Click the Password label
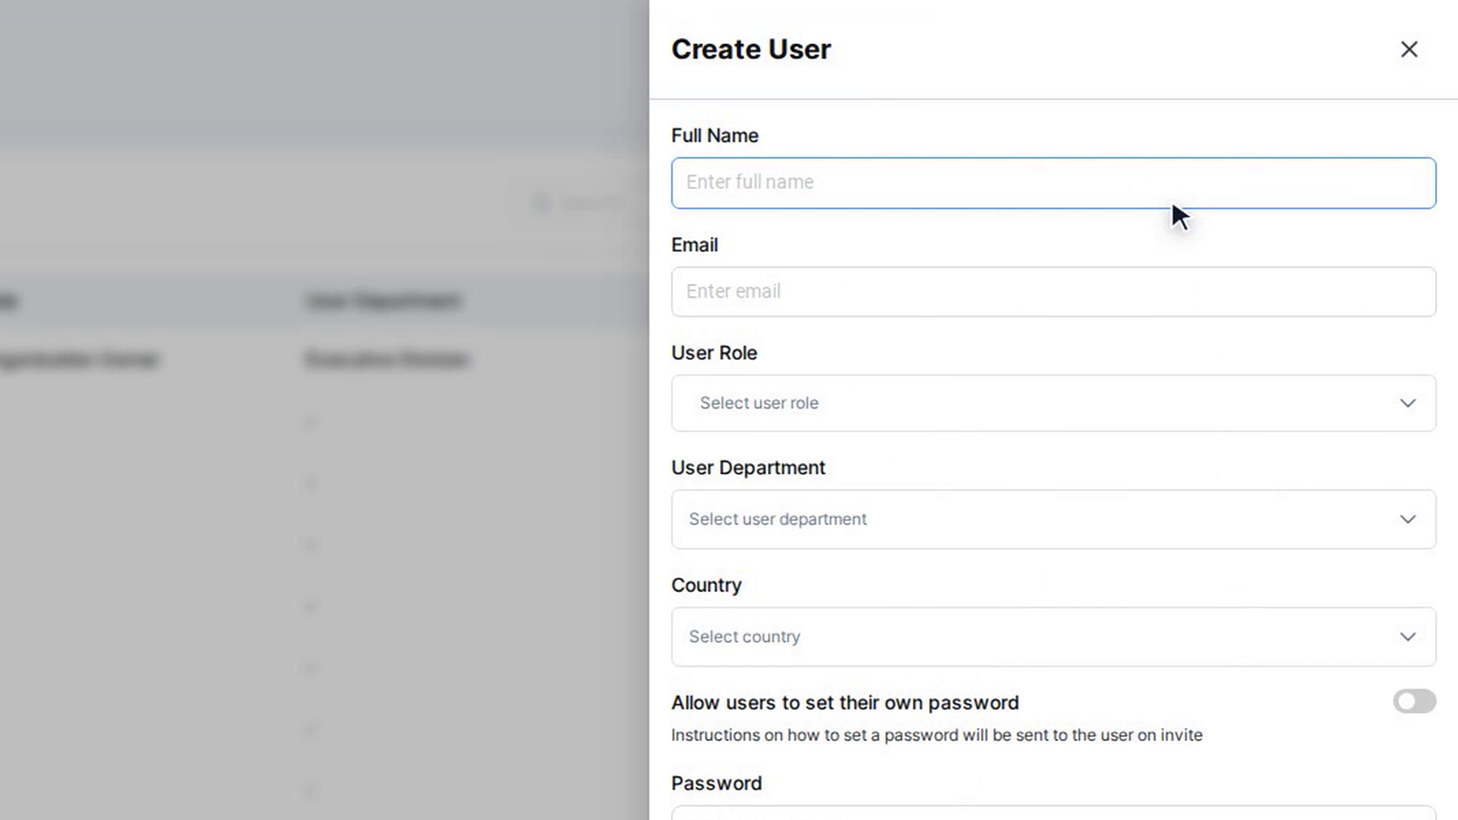The height and width of the screenshot is (820, 1458). pyautogui.click(x=716, y=784)
